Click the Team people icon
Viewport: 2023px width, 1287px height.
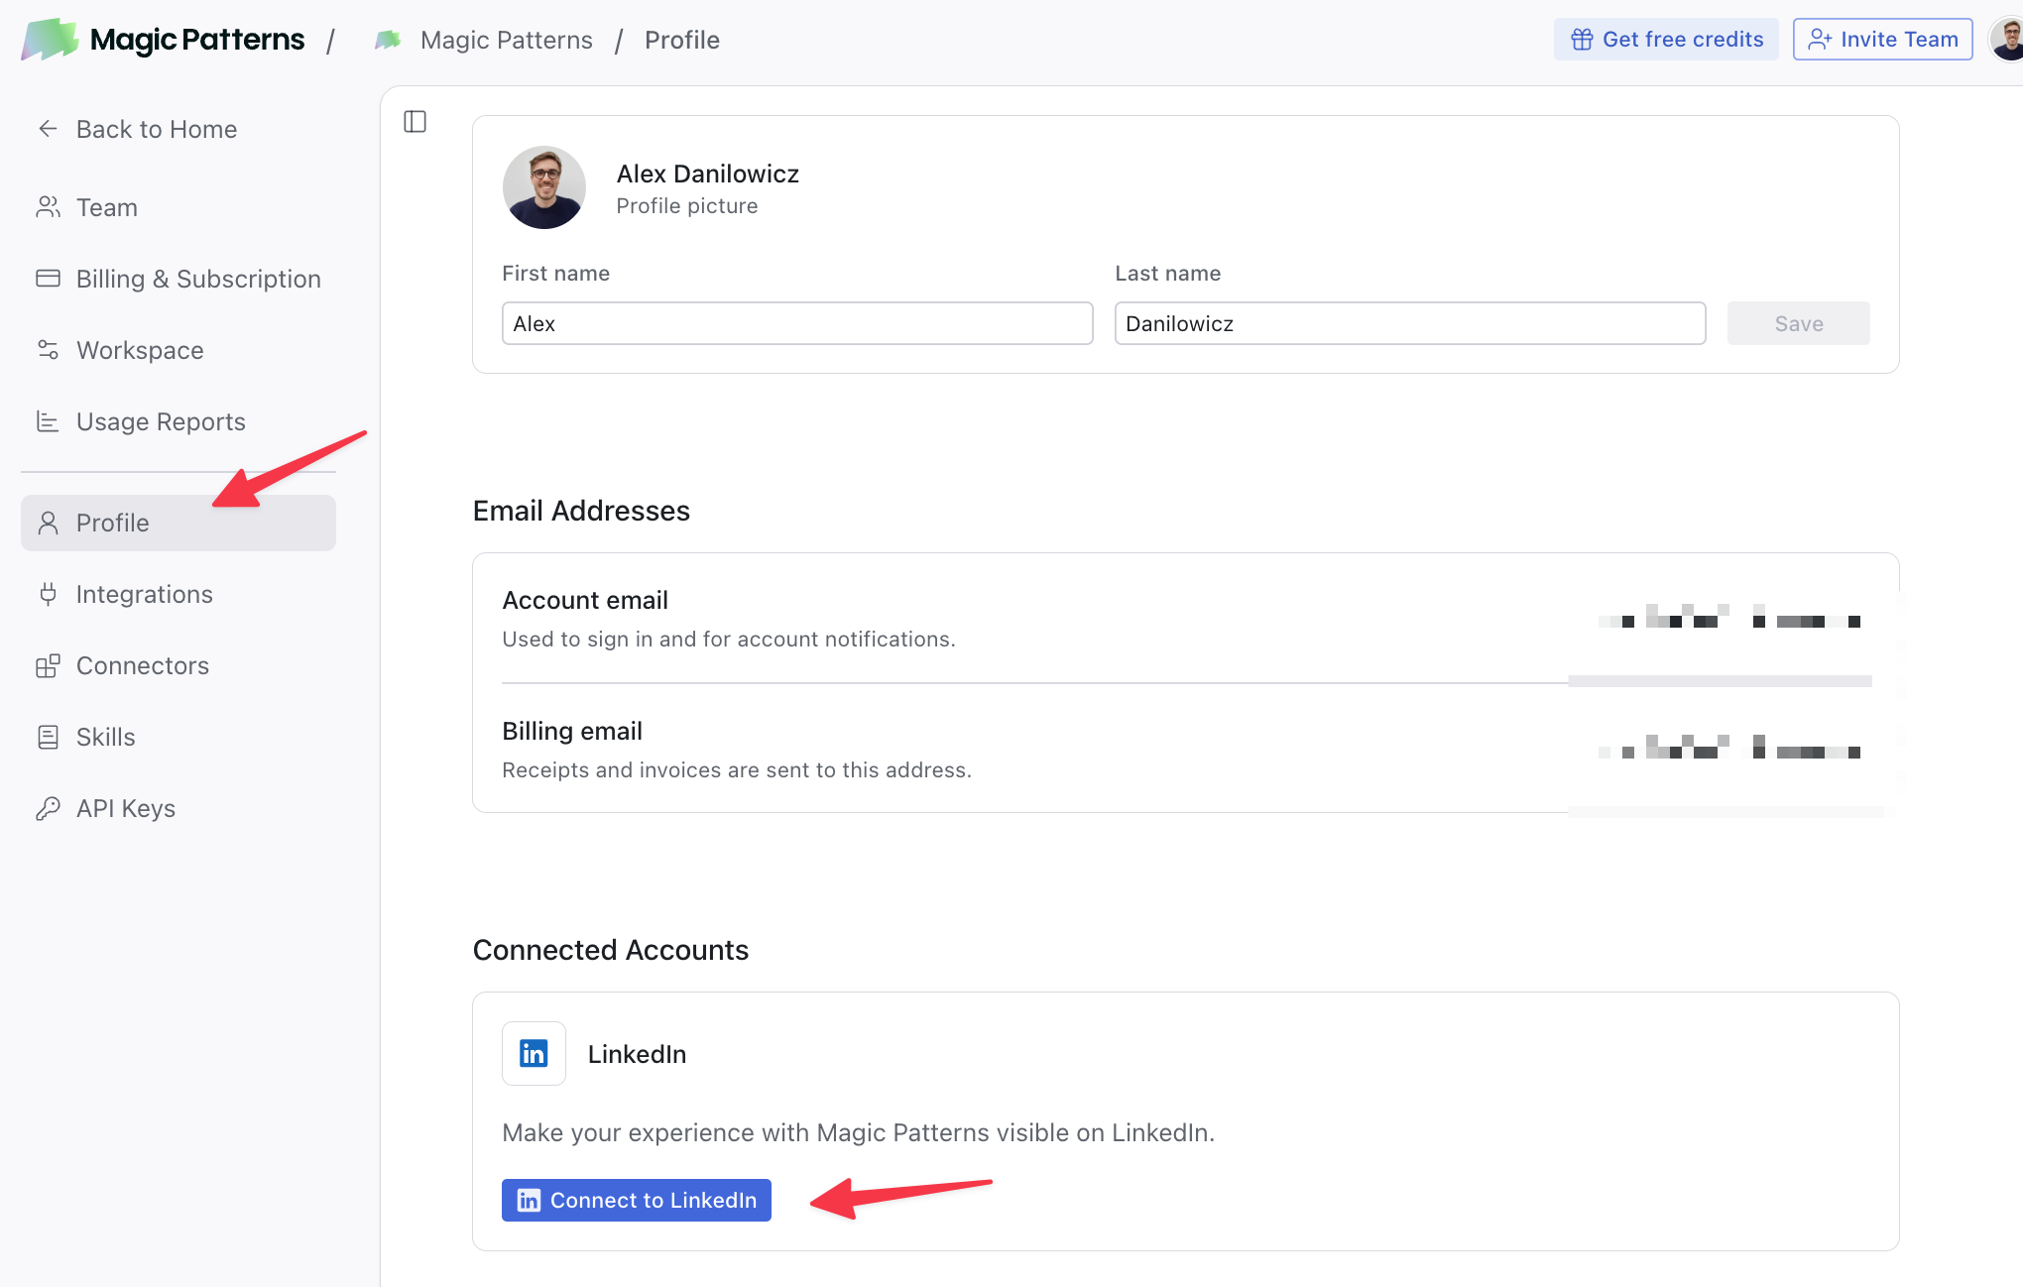[48, 207]
